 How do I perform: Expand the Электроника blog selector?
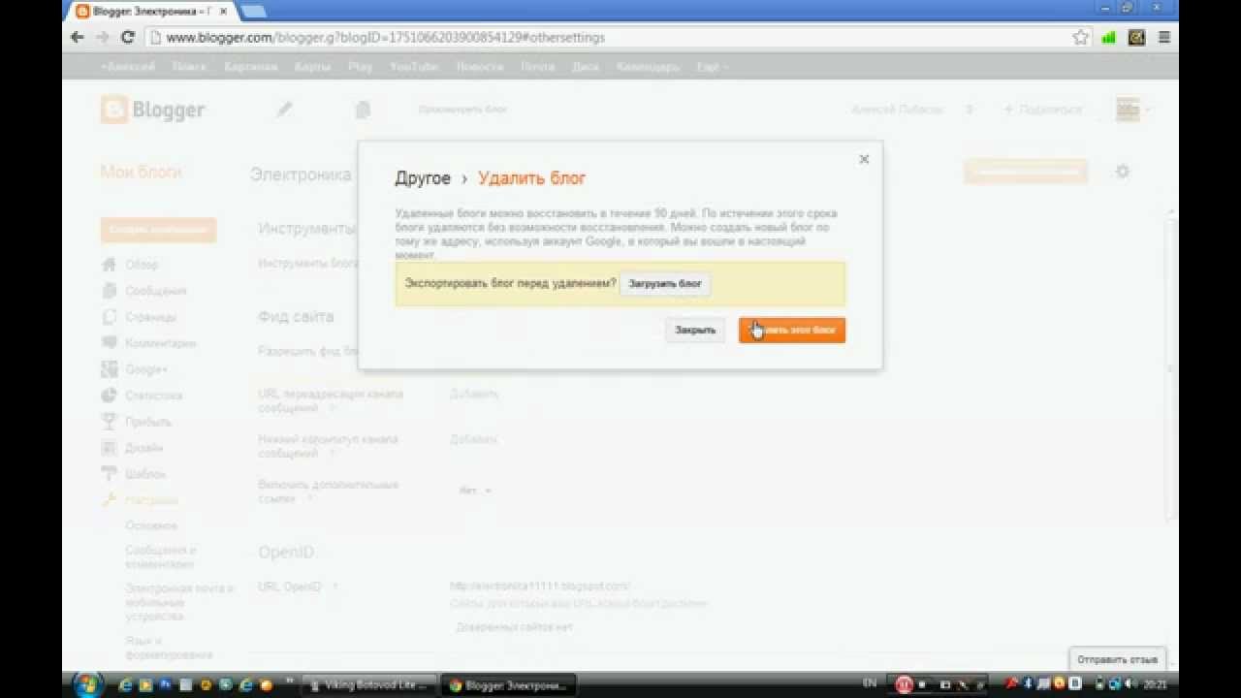coord(301,174)
